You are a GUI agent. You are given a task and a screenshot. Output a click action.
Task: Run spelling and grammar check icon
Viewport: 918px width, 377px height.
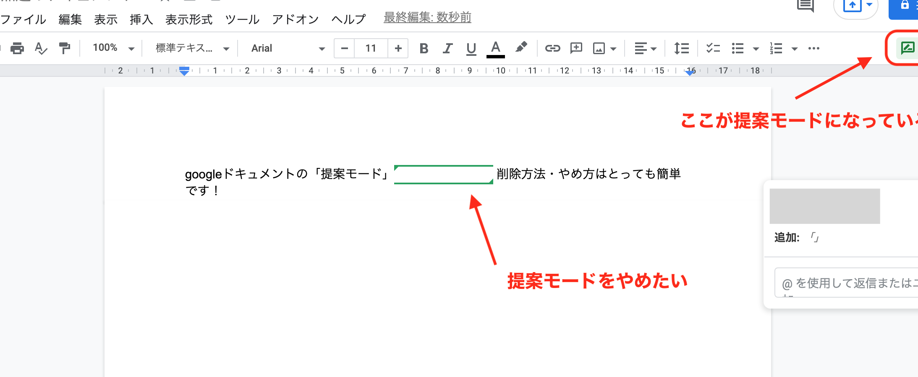tap(41, 48)
